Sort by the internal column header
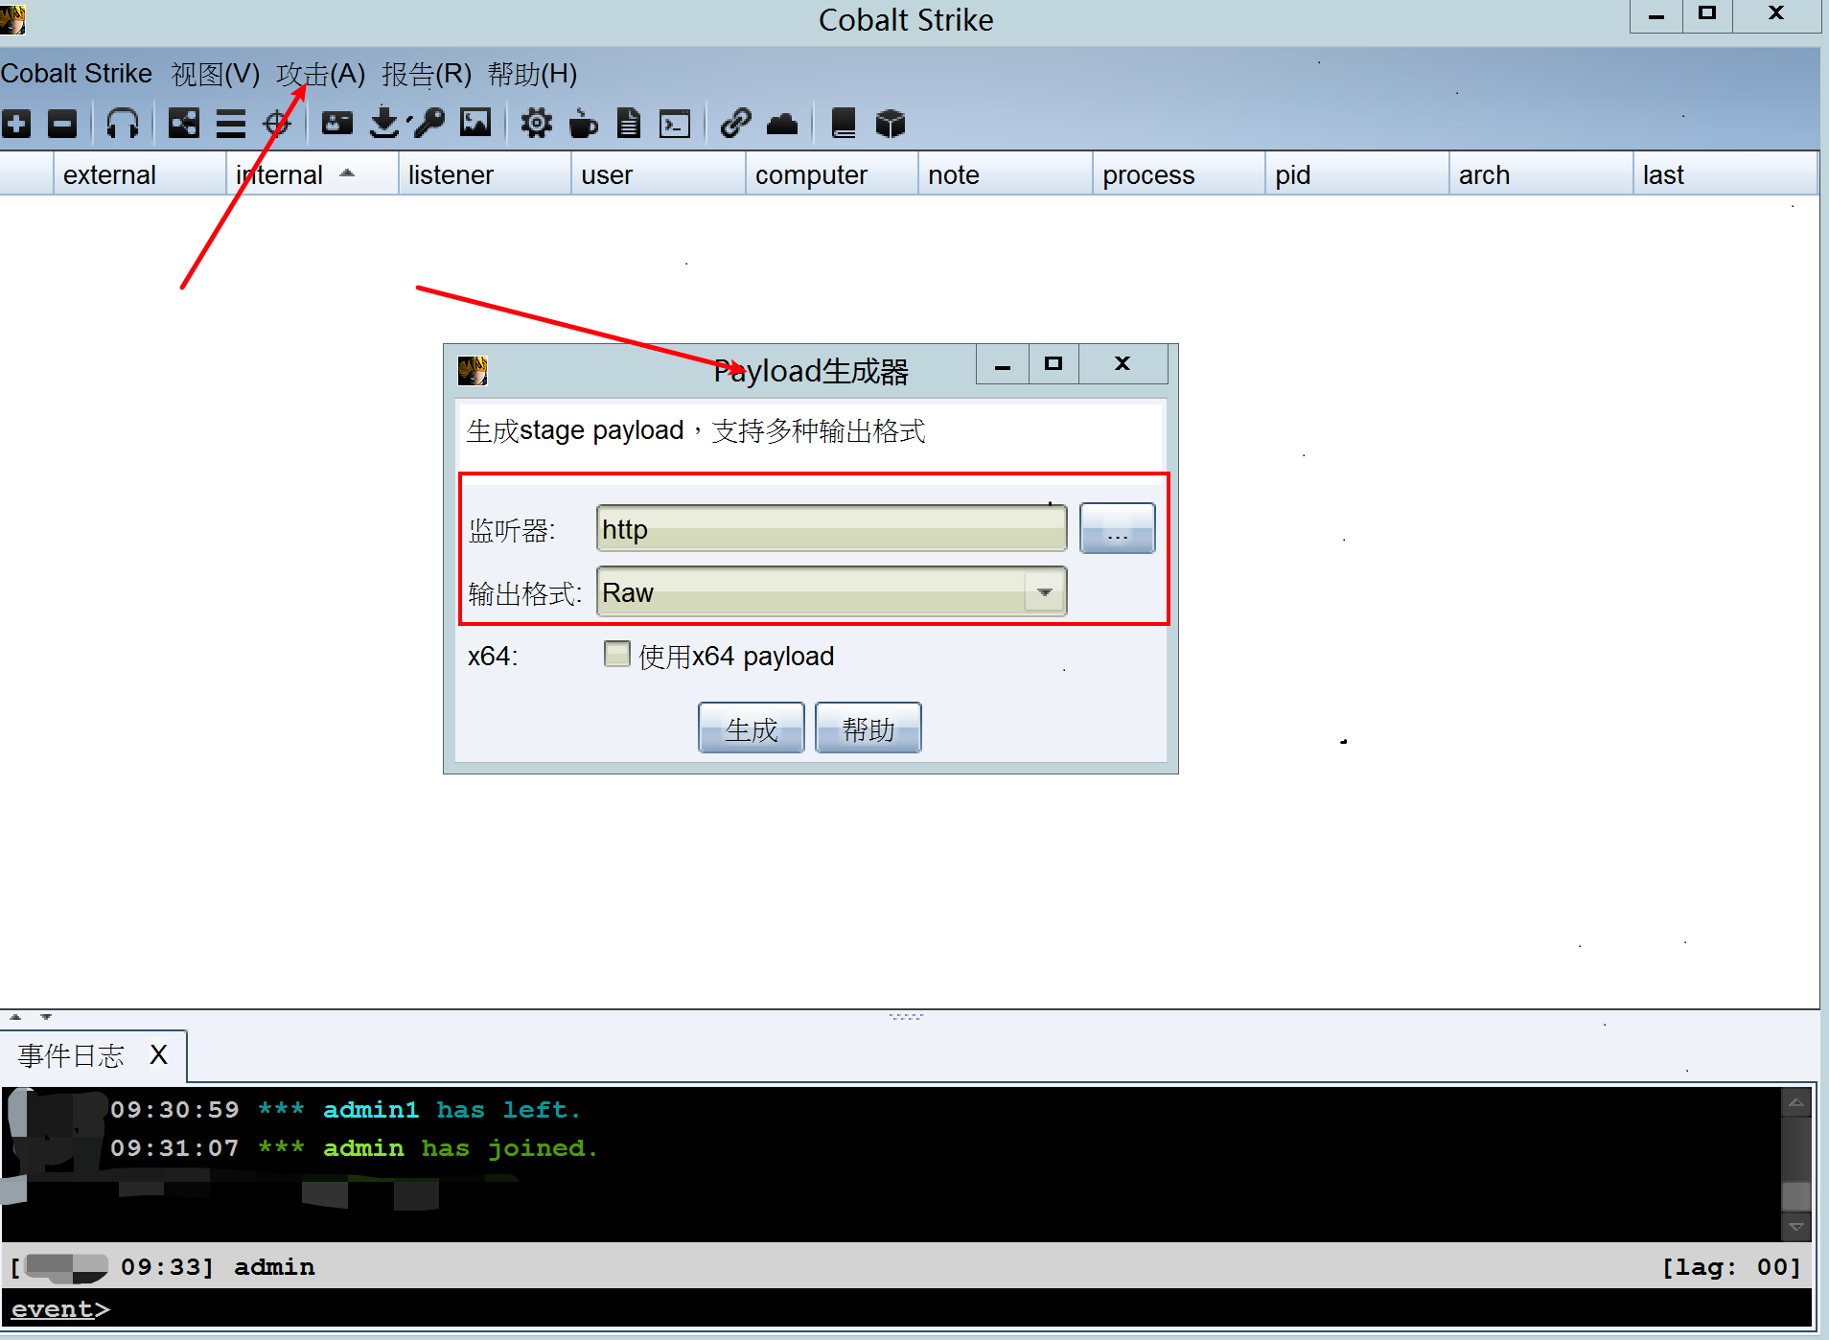The width and height of the screenshot is (1829, 1340). click(313, 174)
